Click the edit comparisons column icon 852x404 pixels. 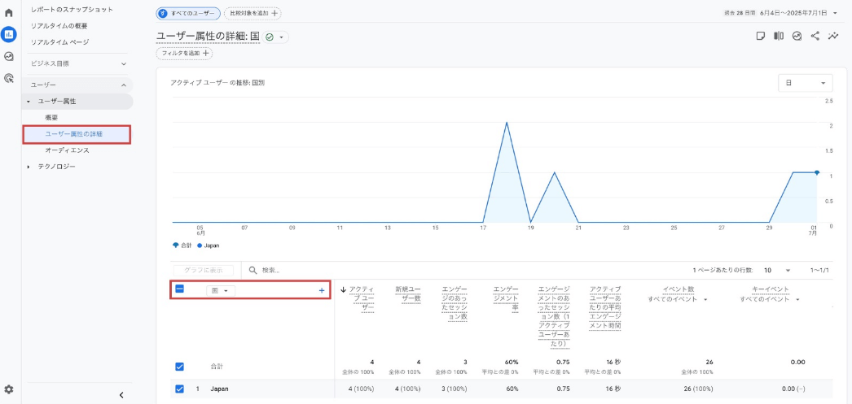click(x=779, y=37)
